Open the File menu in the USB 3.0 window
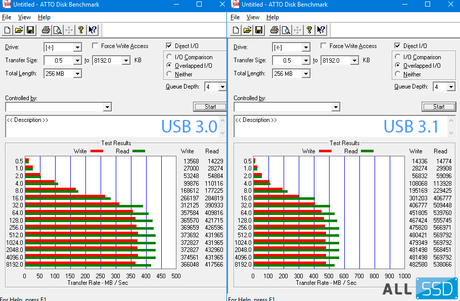This screenshot has width=460, height=301. coord(7,17)
